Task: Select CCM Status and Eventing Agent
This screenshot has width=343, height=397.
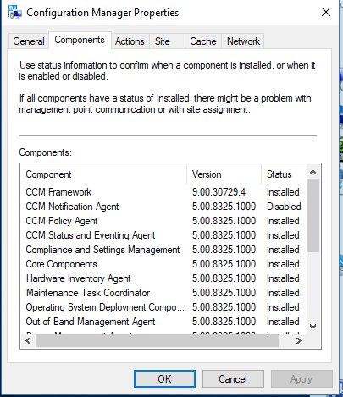Action: [x=163, y=235]
